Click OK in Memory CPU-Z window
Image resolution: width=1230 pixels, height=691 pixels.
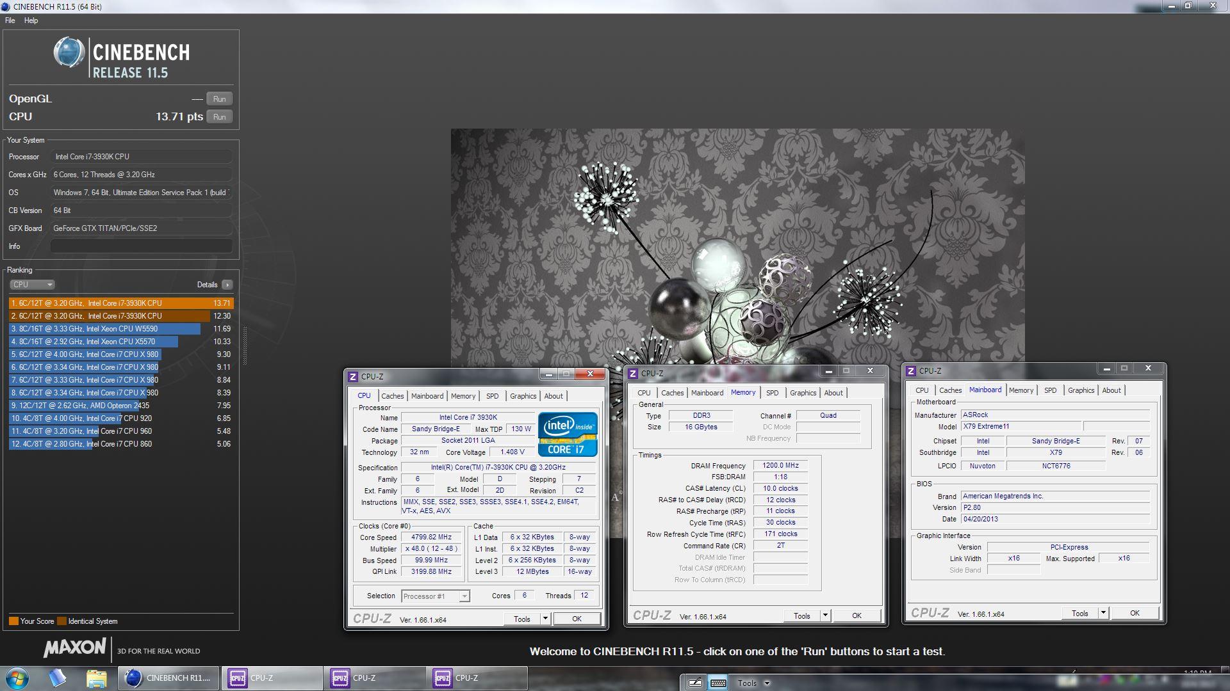pyautogui.click(x=857, y=616)
